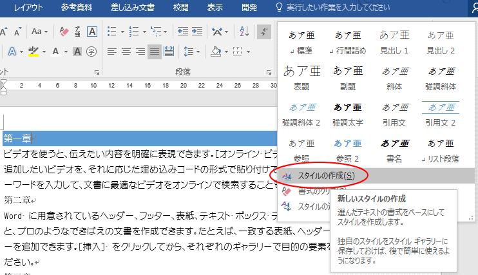Apply the 副題 style
The height and width of the screenshot is (275, 478).
click(347, 79)
